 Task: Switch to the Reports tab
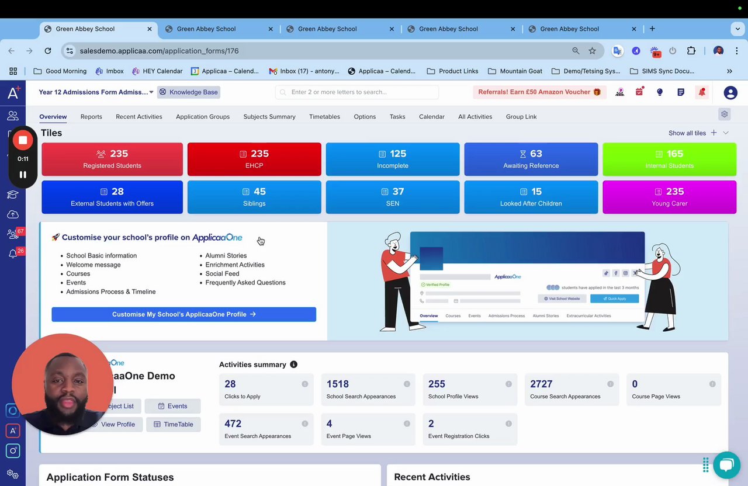point(91,116)
